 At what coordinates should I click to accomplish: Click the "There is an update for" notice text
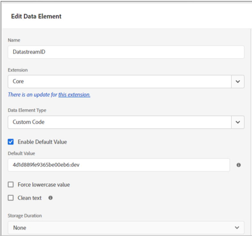[32, 95]
